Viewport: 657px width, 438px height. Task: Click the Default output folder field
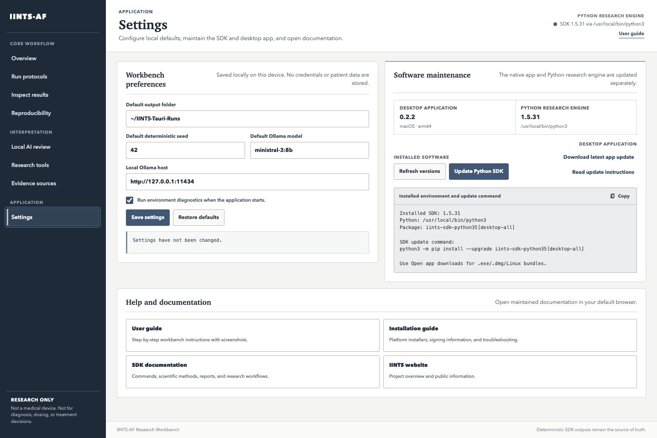coord(247,119)
